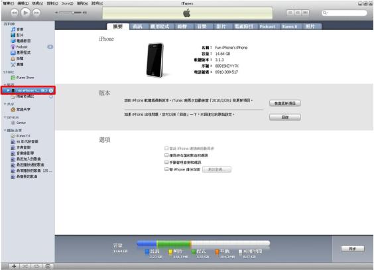Click the 同步 Sync button
This screenshot has height=270, width=374.
click(353, 249)
